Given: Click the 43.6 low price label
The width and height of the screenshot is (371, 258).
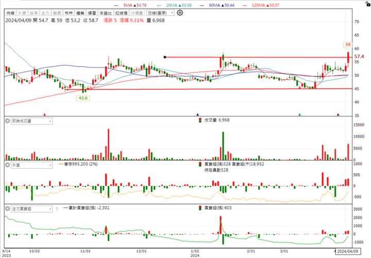Looking at the screenshot, I should click(x=83, y=97).
